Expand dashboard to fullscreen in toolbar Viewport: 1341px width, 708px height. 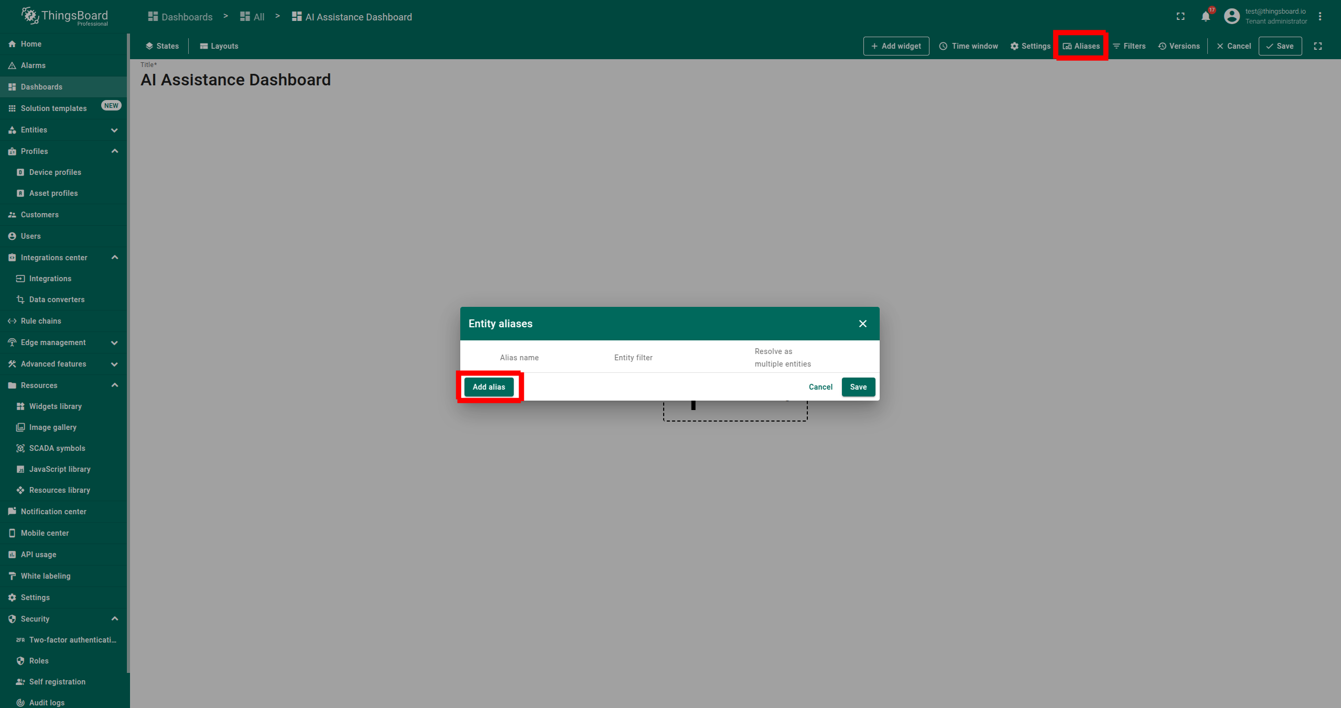pyautogui.click(x=1318, y=46)
